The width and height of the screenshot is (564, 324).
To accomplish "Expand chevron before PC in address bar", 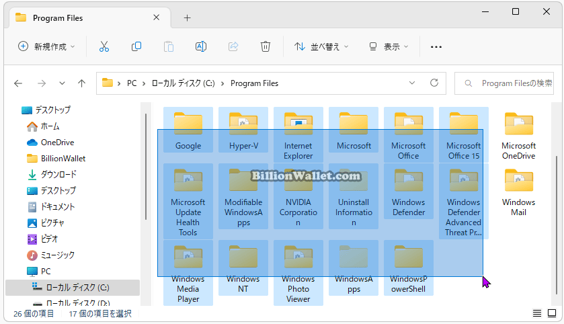I will 119,84.
